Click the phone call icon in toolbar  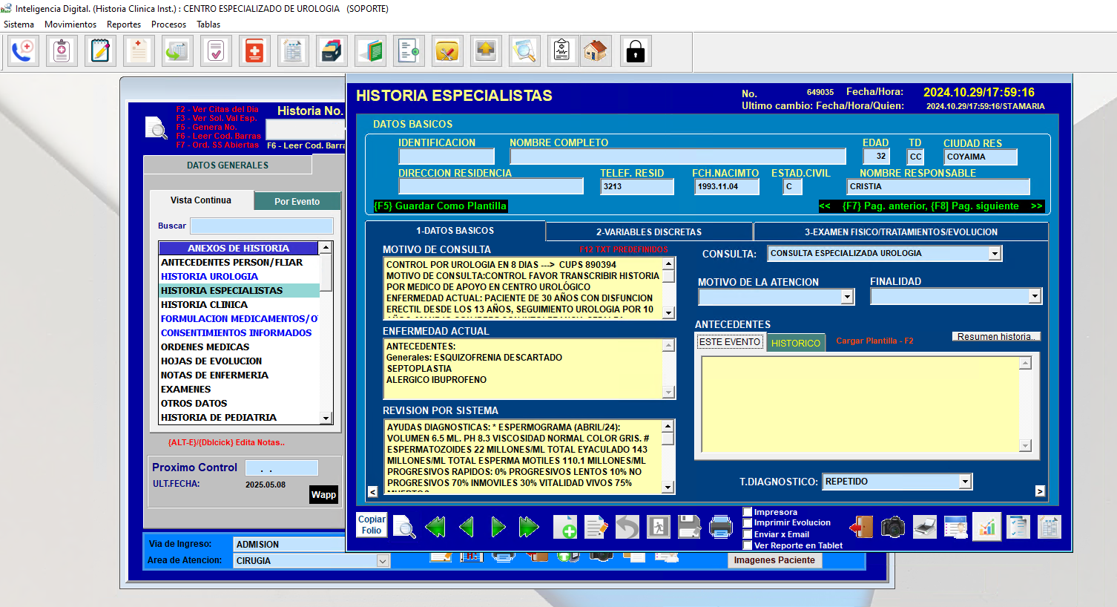pos(23,51)
